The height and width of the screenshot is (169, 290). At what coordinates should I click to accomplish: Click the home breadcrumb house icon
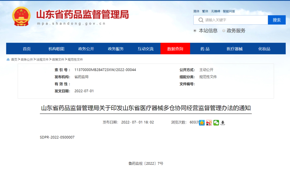coord(8,59)
